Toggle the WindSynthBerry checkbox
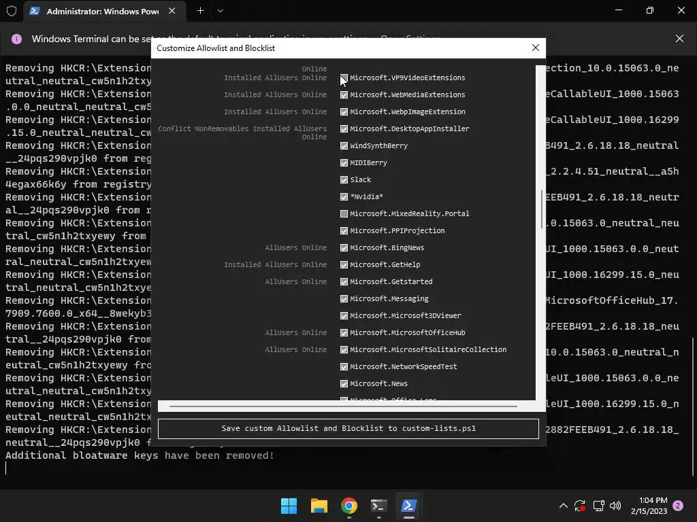 344,145
